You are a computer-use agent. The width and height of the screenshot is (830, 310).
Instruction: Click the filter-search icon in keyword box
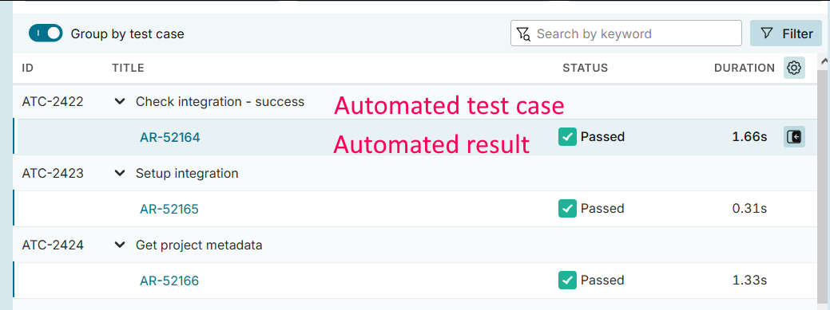tap(523, 33)
